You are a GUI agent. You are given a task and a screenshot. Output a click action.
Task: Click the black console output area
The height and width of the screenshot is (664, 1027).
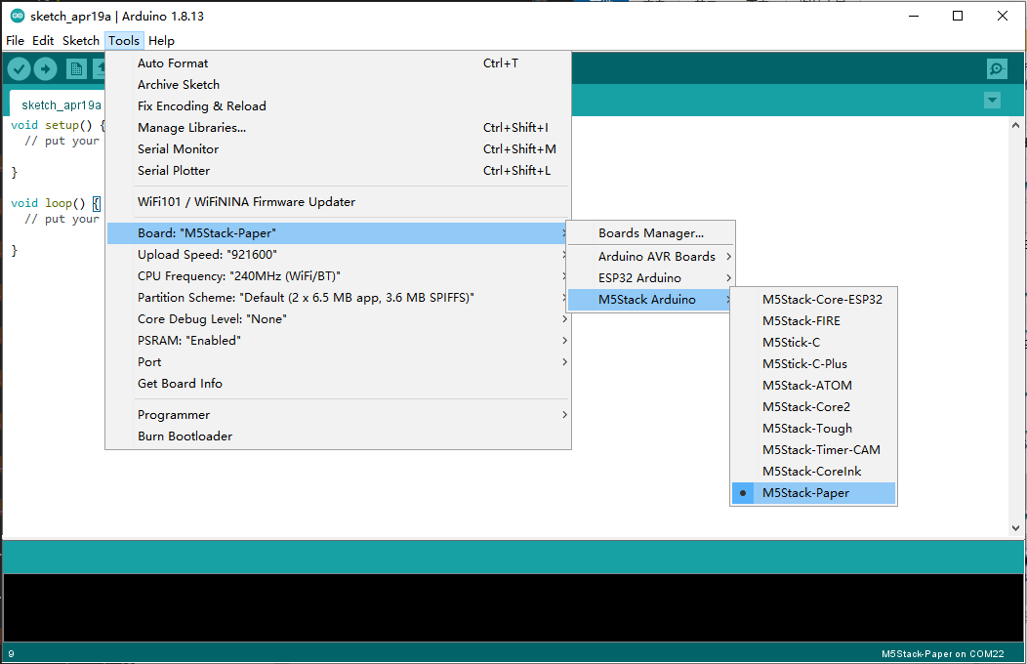tap(513, 607)
